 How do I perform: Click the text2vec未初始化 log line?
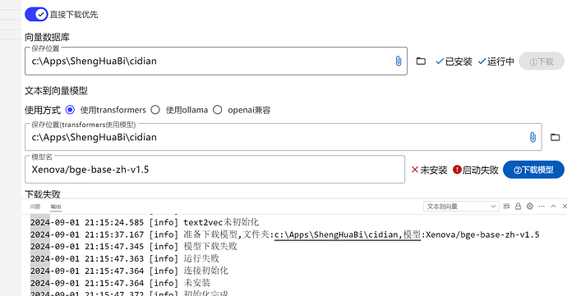[x=221, y=222]
